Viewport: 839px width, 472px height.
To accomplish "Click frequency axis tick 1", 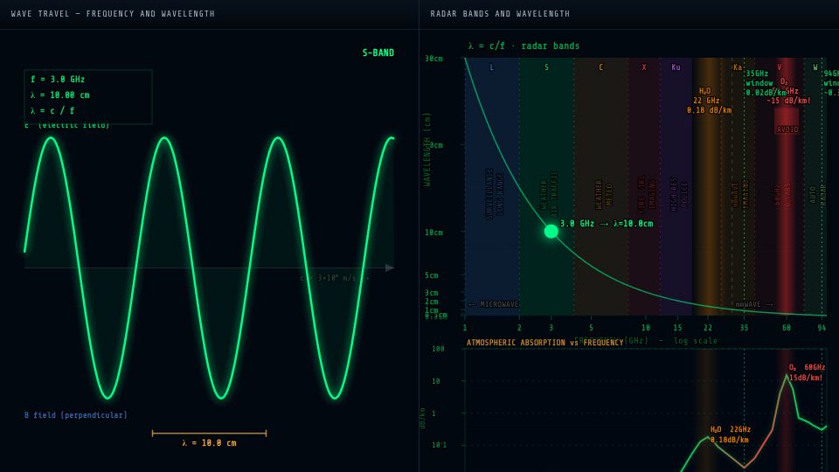I will tap(464, 328).
